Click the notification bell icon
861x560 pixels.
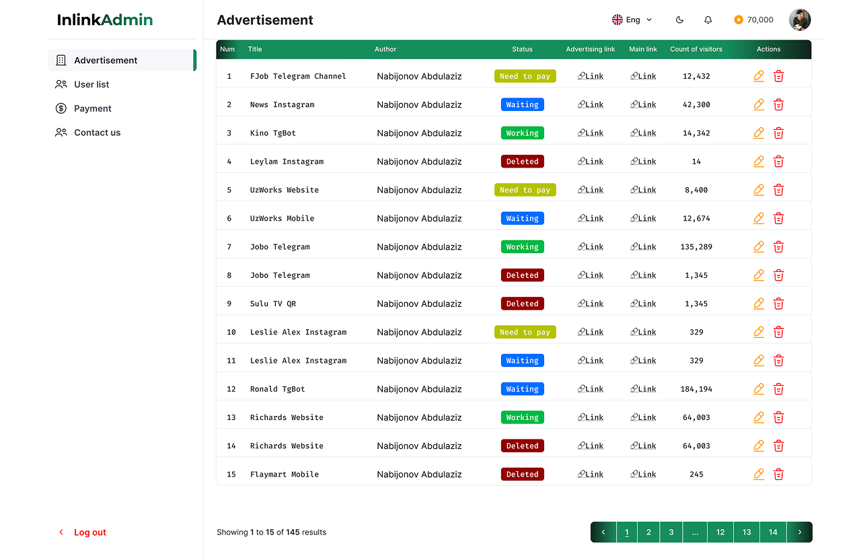pos(708,20)
